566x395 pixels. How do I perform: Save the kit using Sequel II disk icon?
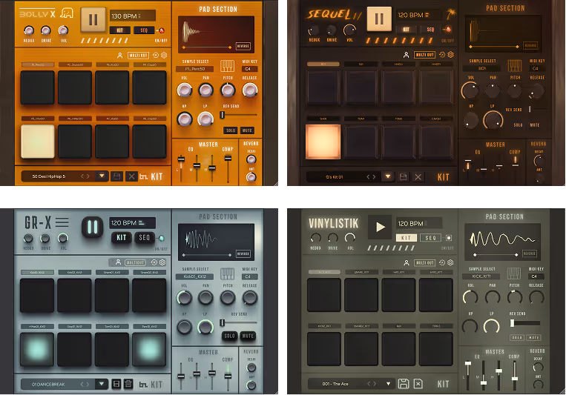[x=404, y=177]
